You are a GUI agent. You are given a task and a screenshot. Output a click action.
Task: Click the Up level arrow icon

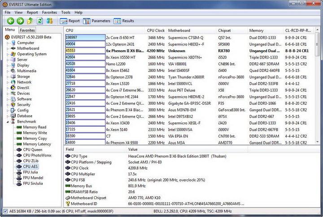[30, 21]
